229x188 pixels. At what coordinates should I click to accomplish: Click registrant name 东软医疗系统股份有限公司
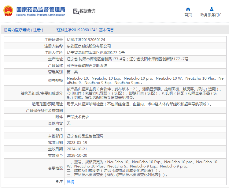pyautogui.click(x=89, y=46)
